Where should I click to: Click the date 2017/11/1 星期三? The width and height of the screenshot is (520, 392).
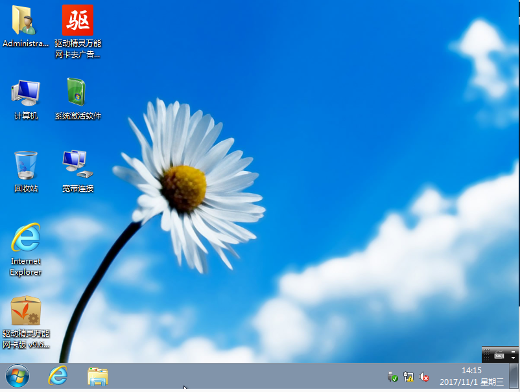pyautogui.click(x=471, y=382)
